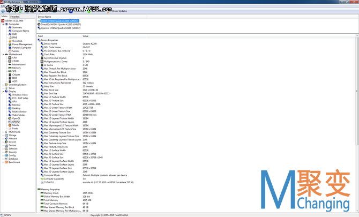
Task: Switch to the Favorites tab
Action: pos(15,17)
